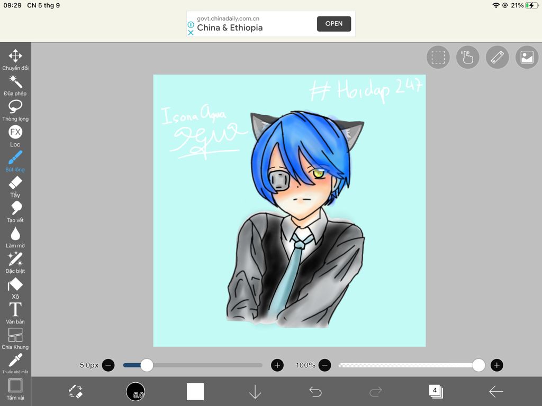The image size is (542, 406).
Task: Decrease brush size with minus button
Action: (x=108, y=365)
